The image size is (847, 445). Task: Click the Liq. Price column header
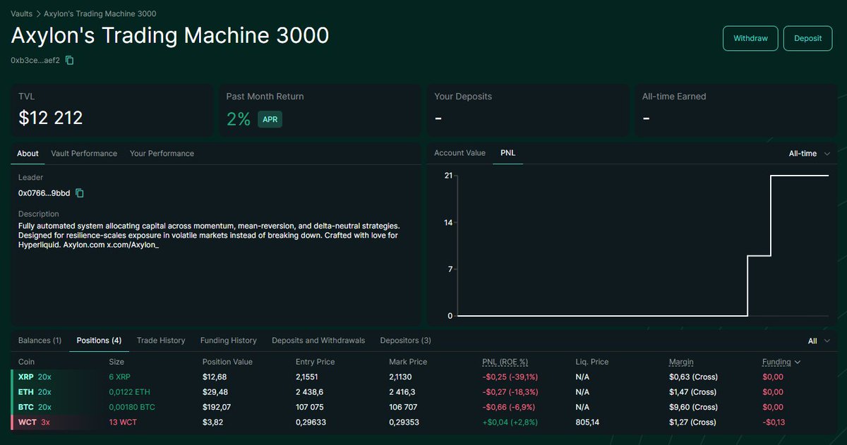(x=592, y=362)
